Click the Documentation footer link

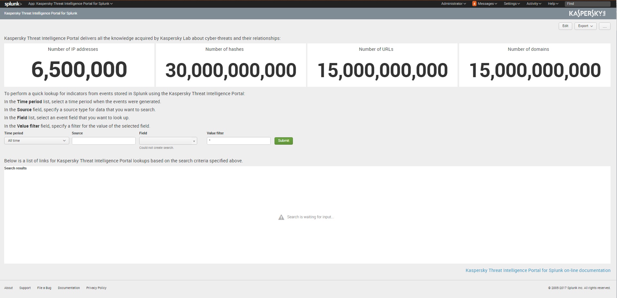point(69,288)
